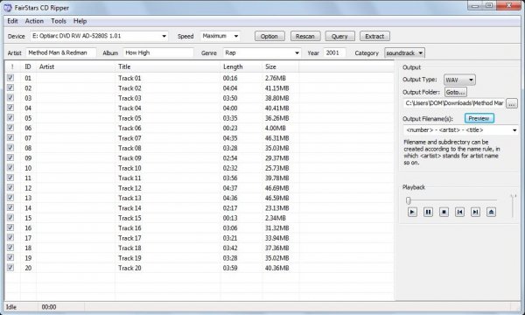The width and height of the screenshot is (525, 315).
Task: Uncheck track 01 checkbox
Action: point(10,78)
